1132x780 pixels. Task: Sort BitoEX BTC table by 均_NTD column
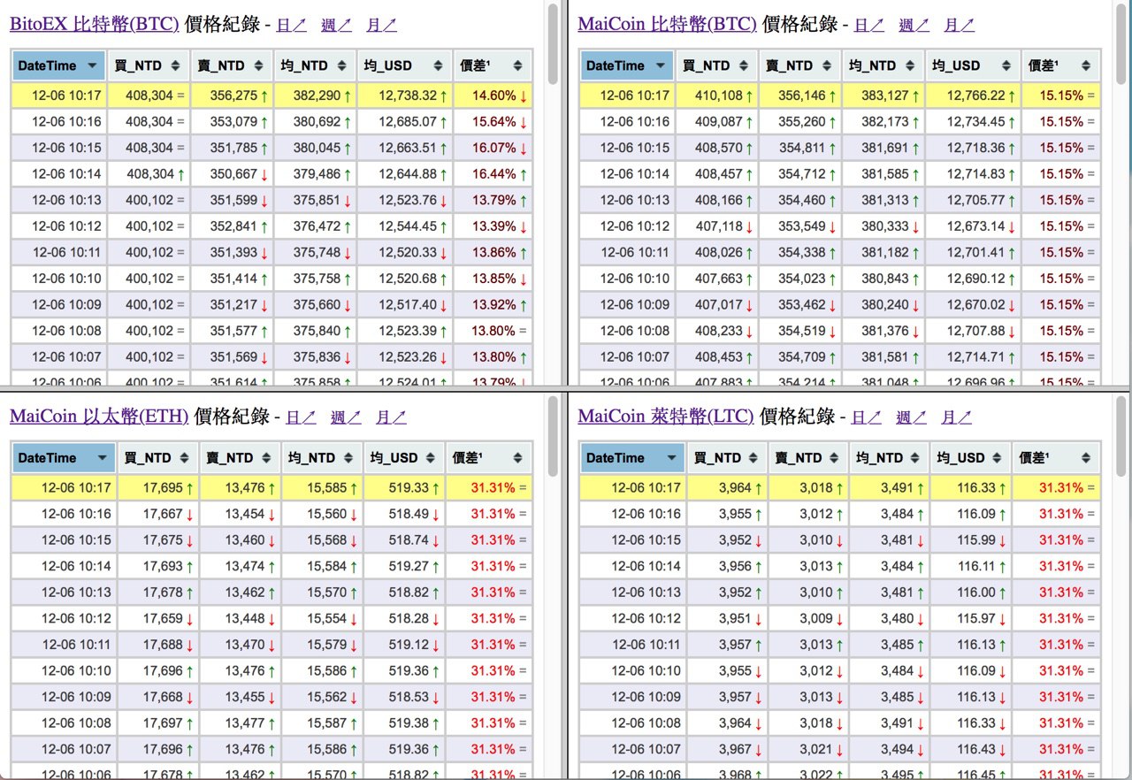point(315,65)
